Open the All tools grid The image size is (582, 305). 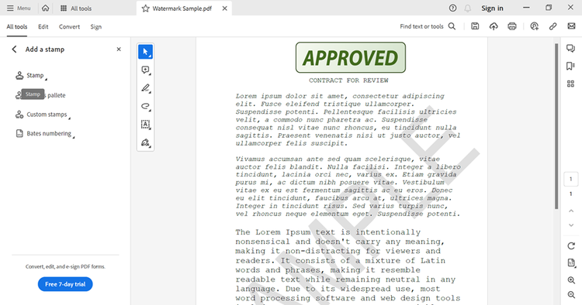click(76, 9)
